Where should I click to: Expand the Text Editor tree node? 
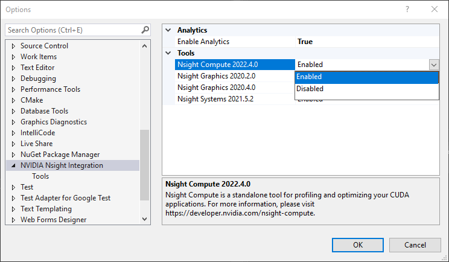pyautogui.click(x=13, y=68)
